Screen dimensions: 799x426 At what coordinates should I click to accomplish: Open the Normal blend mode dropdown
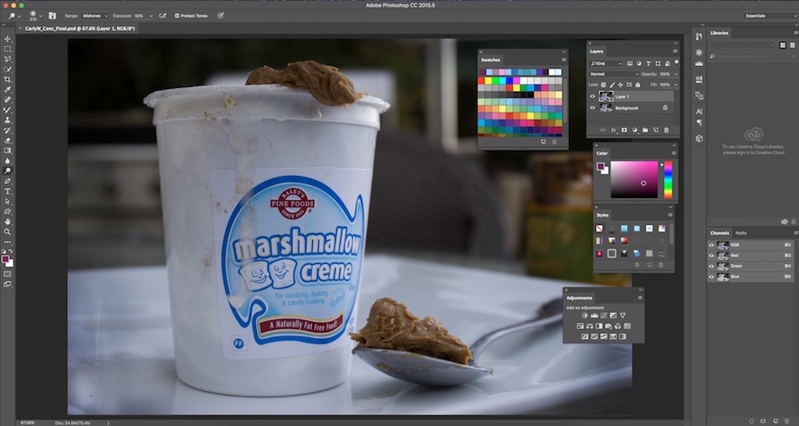(614, 74)
